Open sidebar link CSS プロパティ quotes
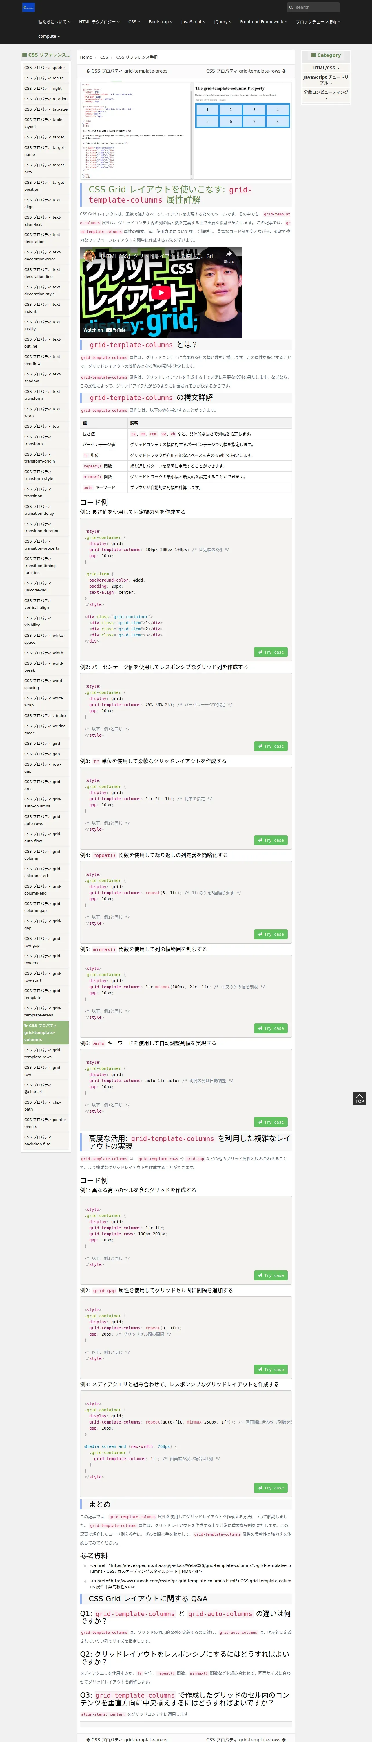Image resolution: width=372 pixels, height=1742 pixels. 45,68
